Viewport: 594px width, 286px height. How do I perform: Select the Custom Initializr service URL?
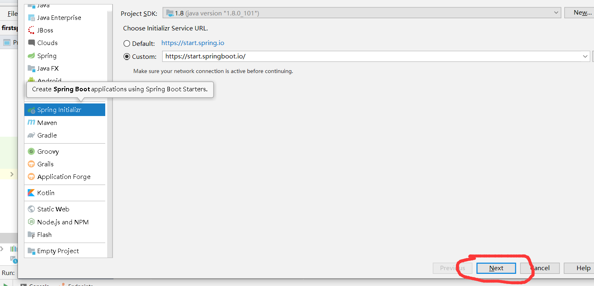[127, 56]
